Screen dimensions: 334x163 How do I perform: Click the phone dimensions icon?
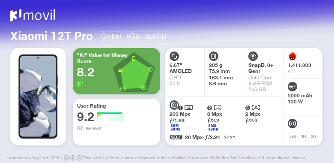214,56
